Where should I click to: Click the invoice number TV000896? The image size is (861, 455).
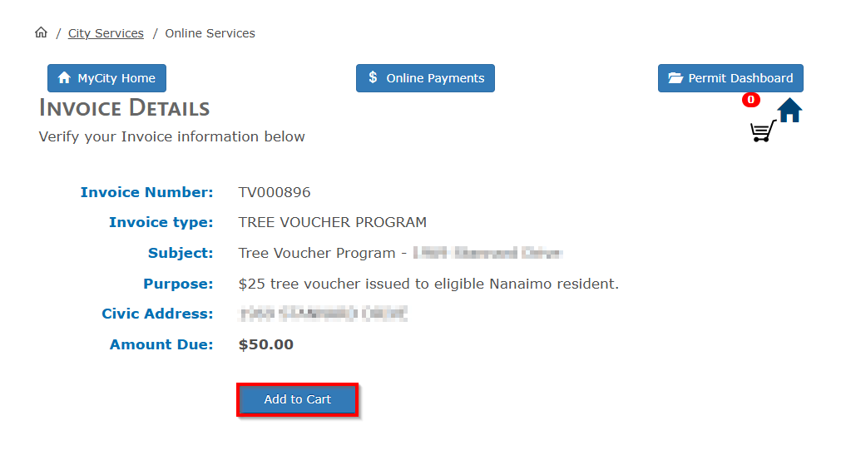coord(275,192)
